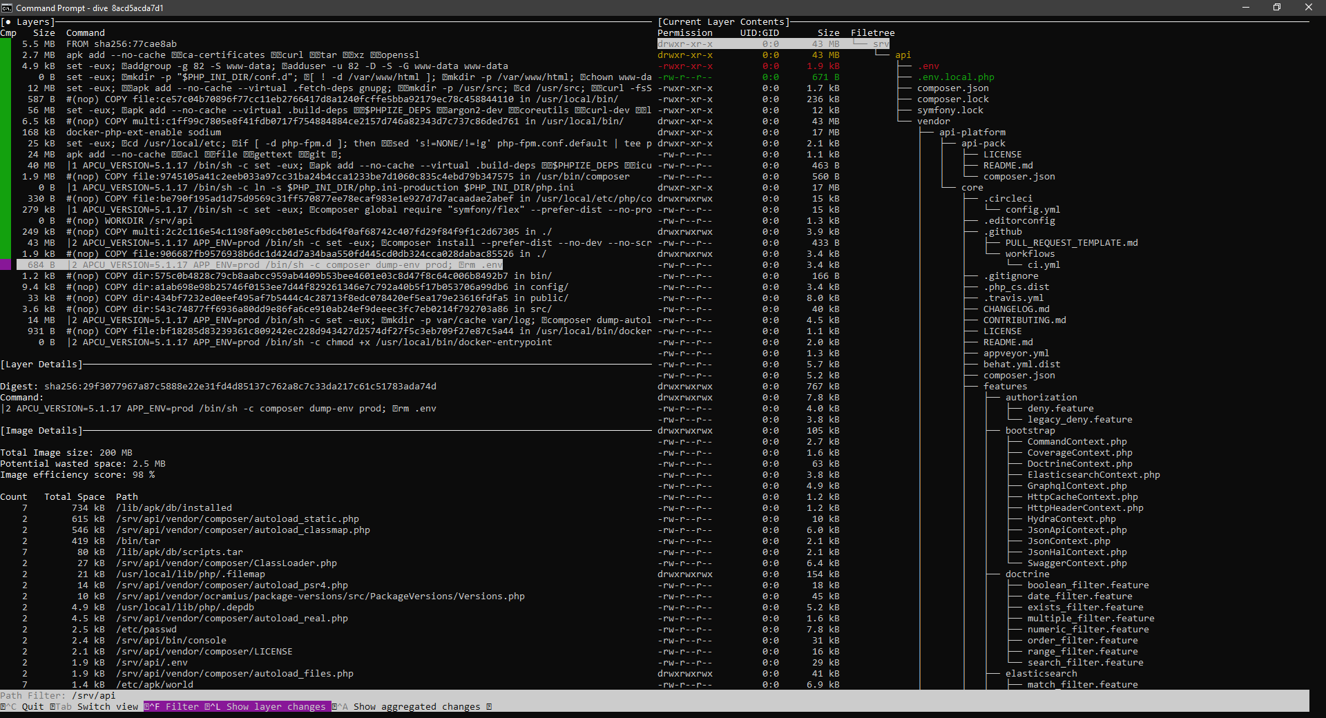Collapse the vendor folder in filetree
The height and width of the screenshot is (718, 1326).
pos(934,121)
